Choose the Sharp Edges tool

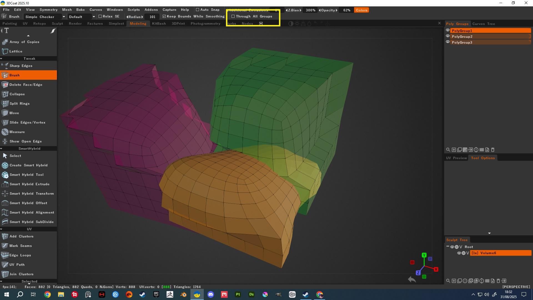pyautogui.click(x=21, y=66)
